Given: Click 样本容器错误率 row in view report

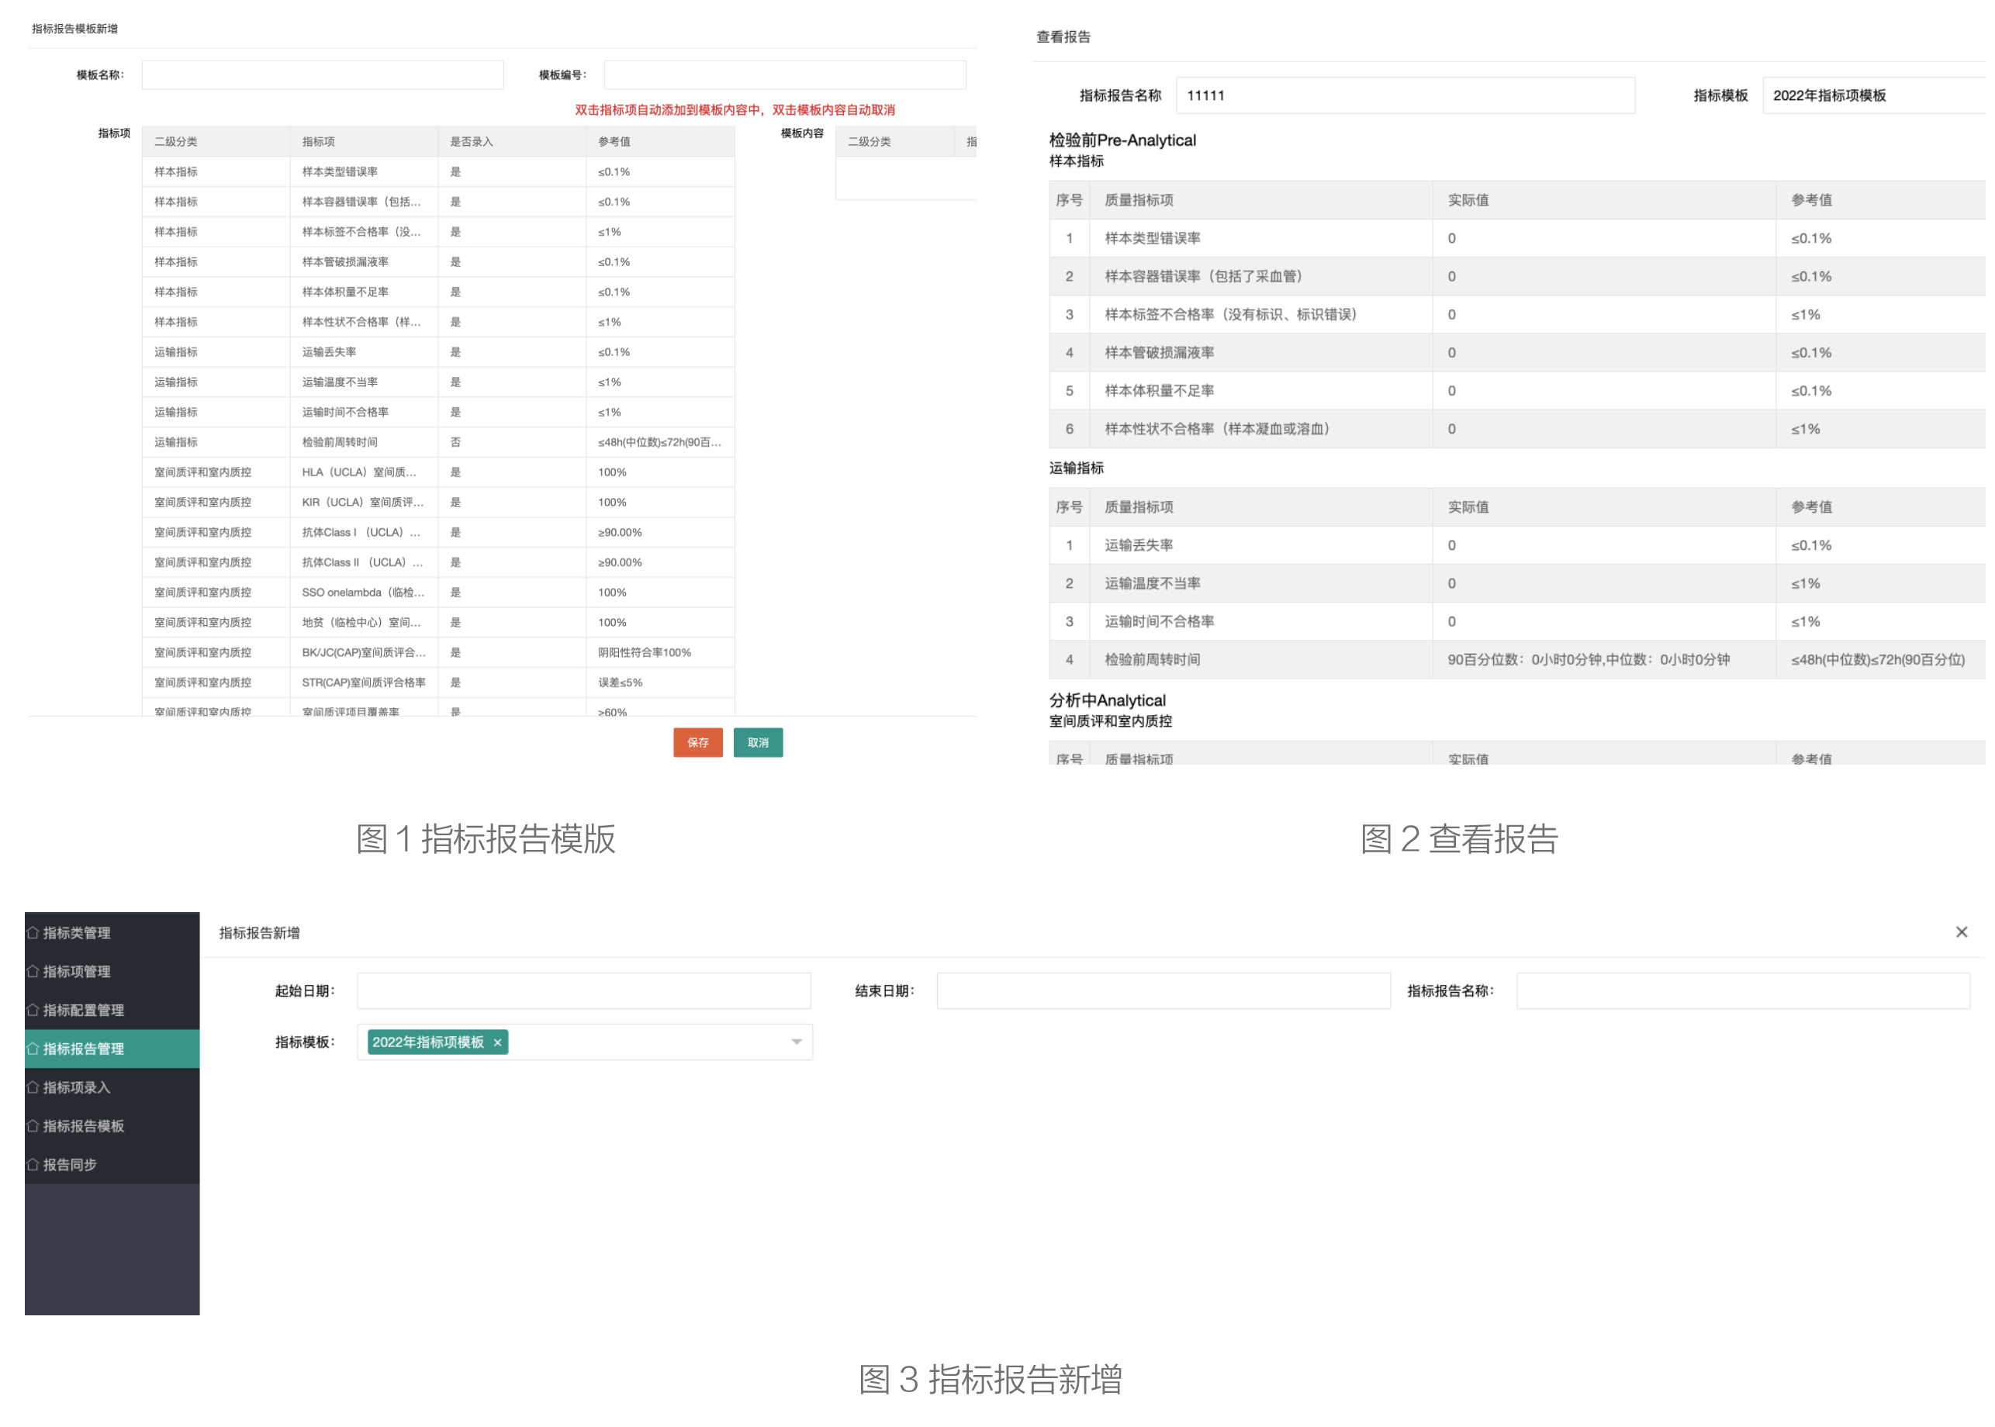Looking at the screenshot, I should click(1517, 276).
